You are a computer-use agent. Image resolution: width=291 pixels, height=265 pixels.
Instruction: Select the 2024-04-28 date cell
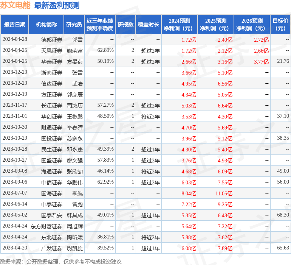click(15, 39)
